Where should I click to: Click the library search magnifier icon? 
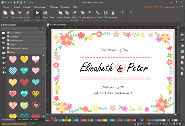(43, 28)
